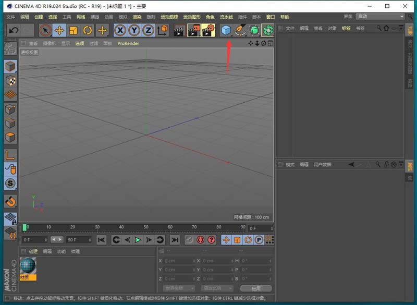Image resolution: width=417 pixels, height=305 pixels.
Task: Toggle coordinate system icon
Action: click(x=163, y=30)
